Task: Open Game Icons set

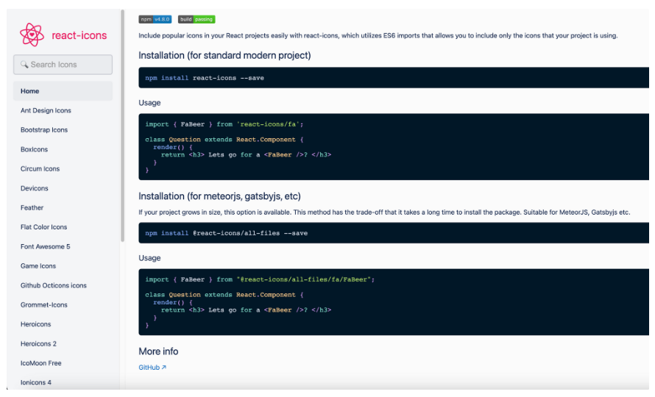Action: [x=38, y=266]
